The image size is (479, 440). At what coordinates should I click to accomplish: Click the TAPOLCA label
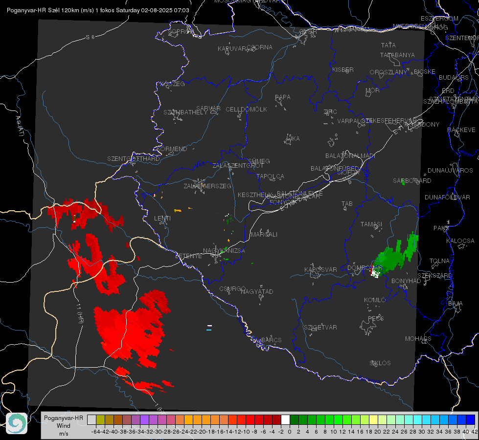270,176
